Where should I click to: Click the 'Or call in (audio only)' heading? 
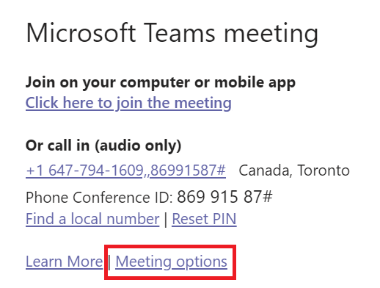pos(103,145)
